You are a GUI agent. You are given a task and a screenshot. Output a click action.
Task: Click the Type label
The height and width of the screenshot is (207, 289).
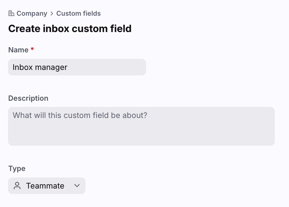point(17,168)
